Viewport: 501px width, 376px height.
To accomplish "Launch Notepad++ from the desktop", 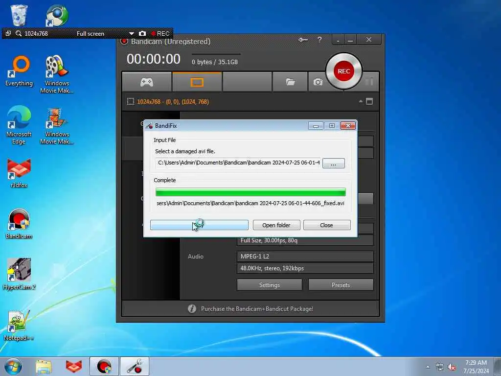I will coord(19,325).
